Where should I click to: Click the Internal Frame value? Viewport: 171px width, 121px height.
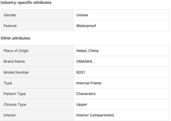pyautogui.click(x=89, y=83)
